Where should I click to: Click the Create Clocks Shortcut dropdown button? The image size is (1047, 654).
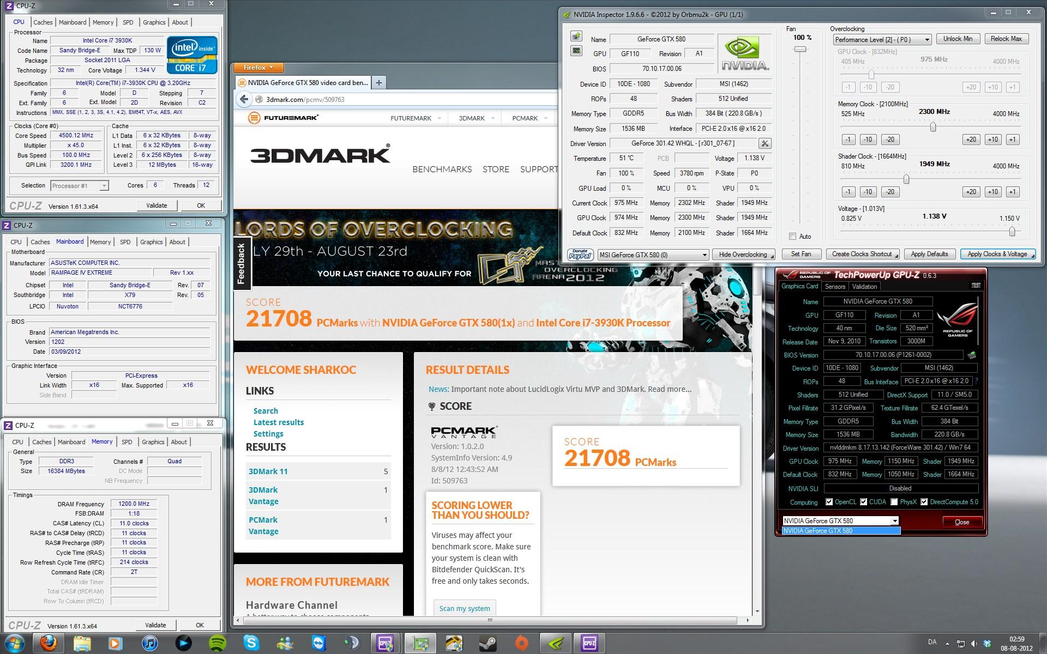tap(863, 254)
